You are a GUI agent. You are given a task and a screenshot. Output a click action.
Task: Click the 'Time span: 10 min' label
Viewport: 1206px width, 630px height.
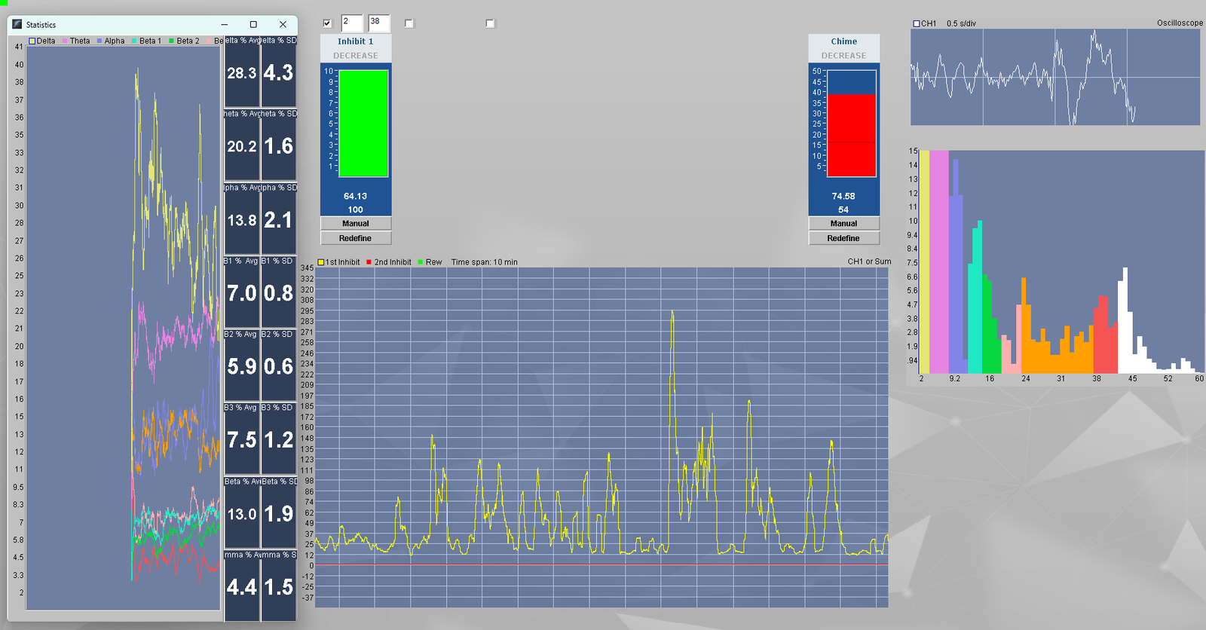point(484,262)
